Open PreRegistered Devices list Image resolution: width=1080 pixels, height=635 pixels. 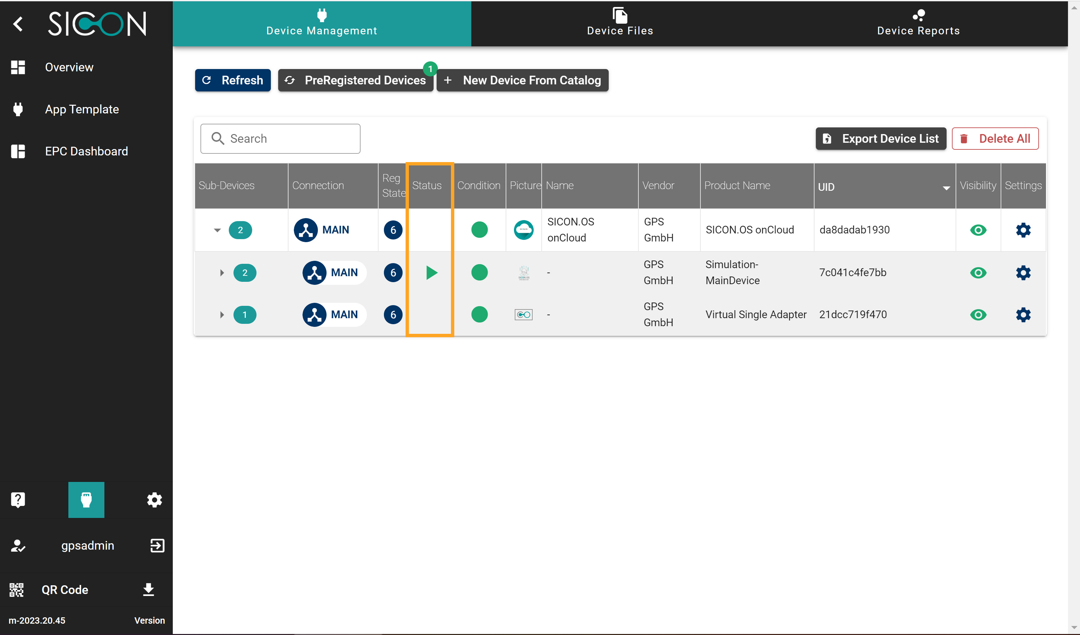(x=355, y=80)
